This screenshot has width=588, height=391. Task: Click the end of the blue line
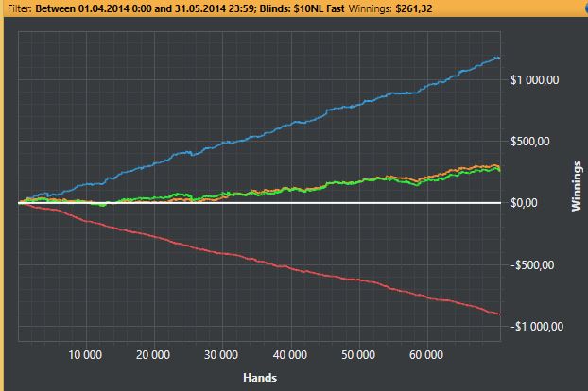click(x=498, y=58)
